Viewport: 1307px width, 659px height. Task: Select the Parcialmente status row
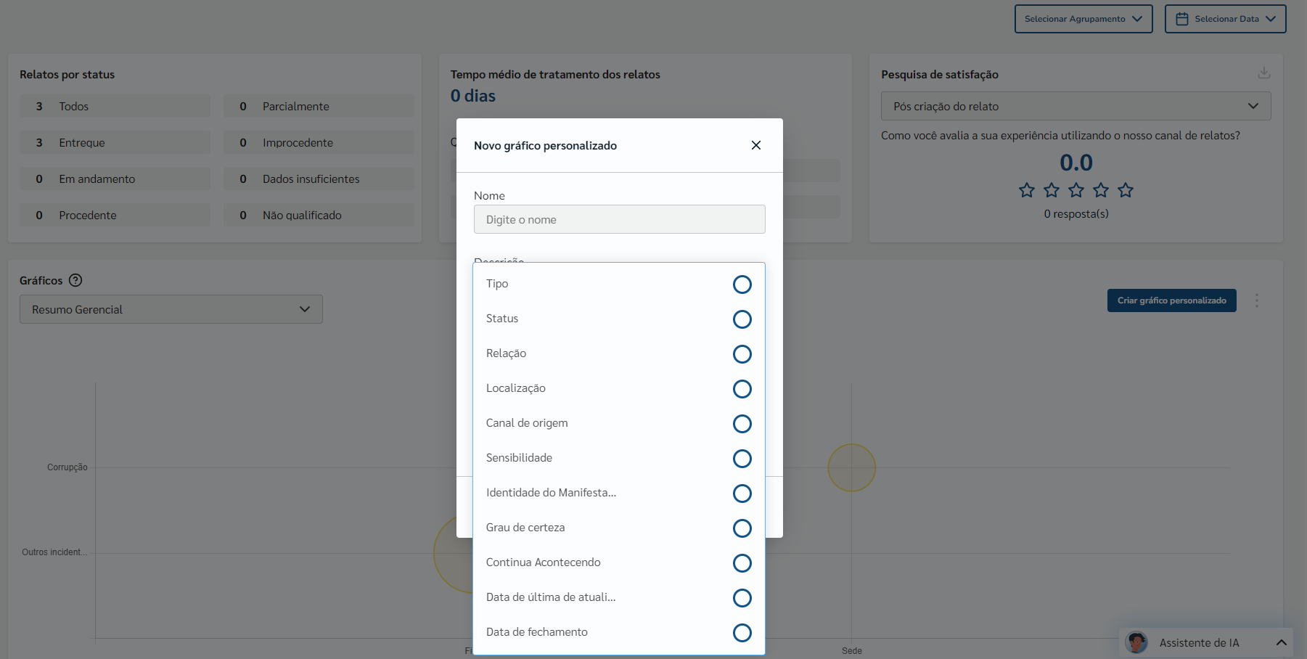click(x=319, y=106)
